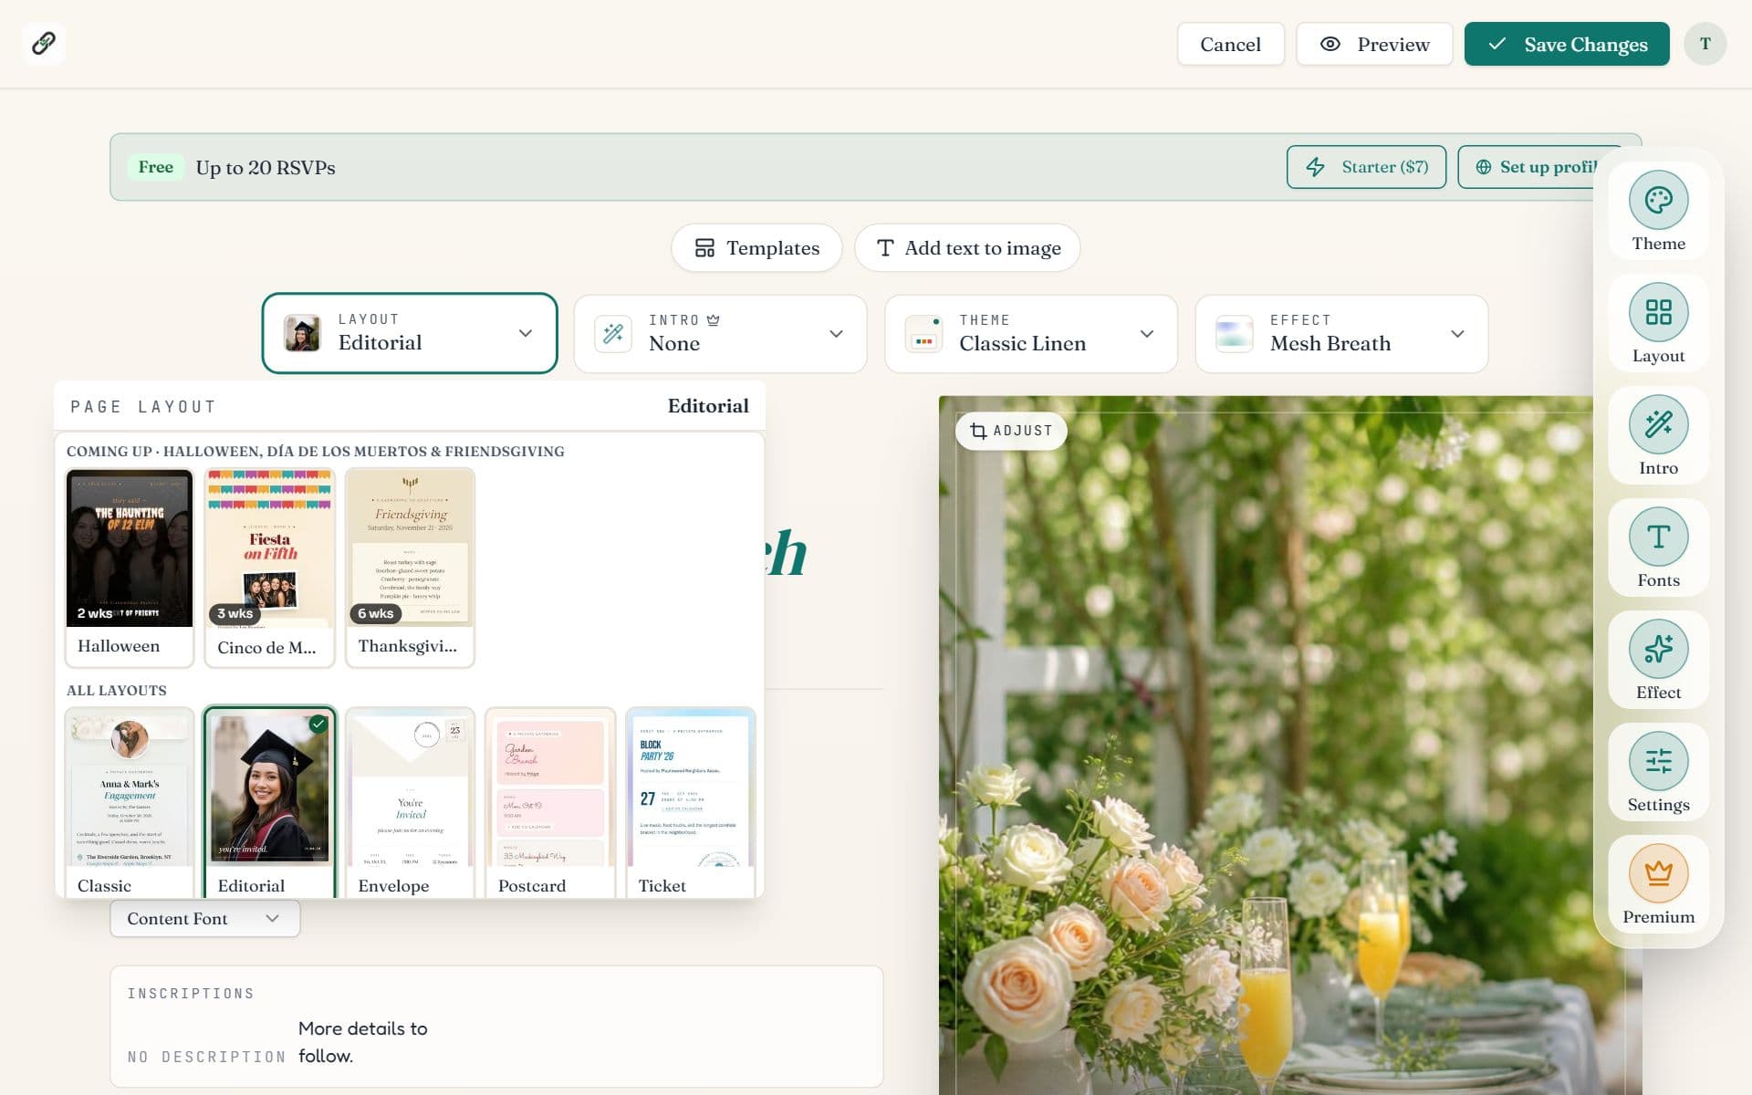This screenshot has width=1752, height=1095.
Task: Select the Halloween layout thumbnail
Action: point(130,568)
